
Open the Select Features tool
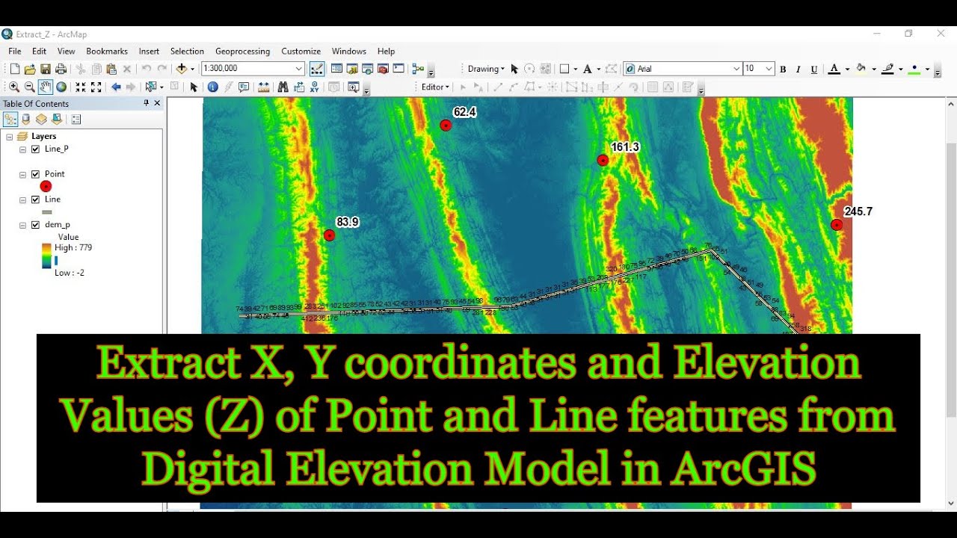tap(152, 87)
